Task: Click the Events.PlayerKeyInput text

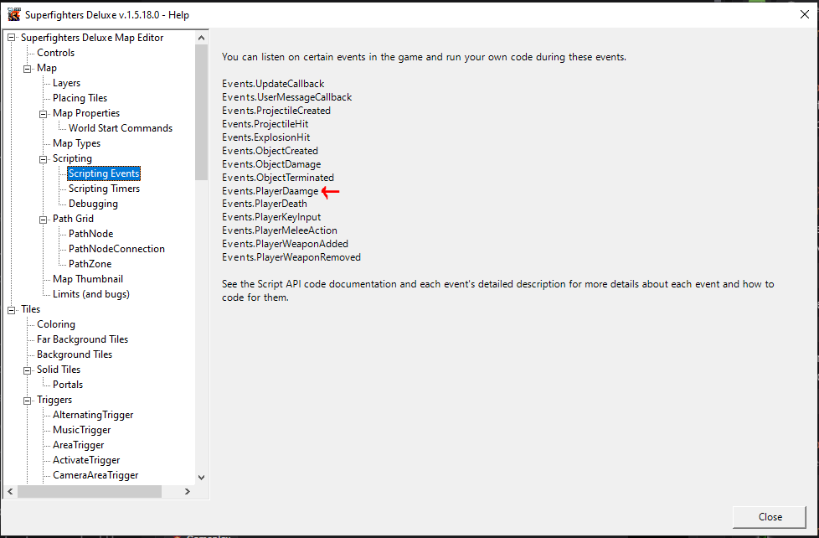Action: (271, 217)
